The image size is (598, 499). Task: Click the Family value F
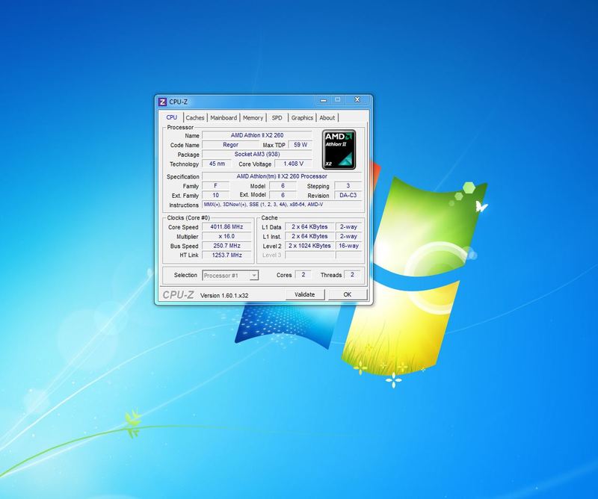(x=215, y=186)
